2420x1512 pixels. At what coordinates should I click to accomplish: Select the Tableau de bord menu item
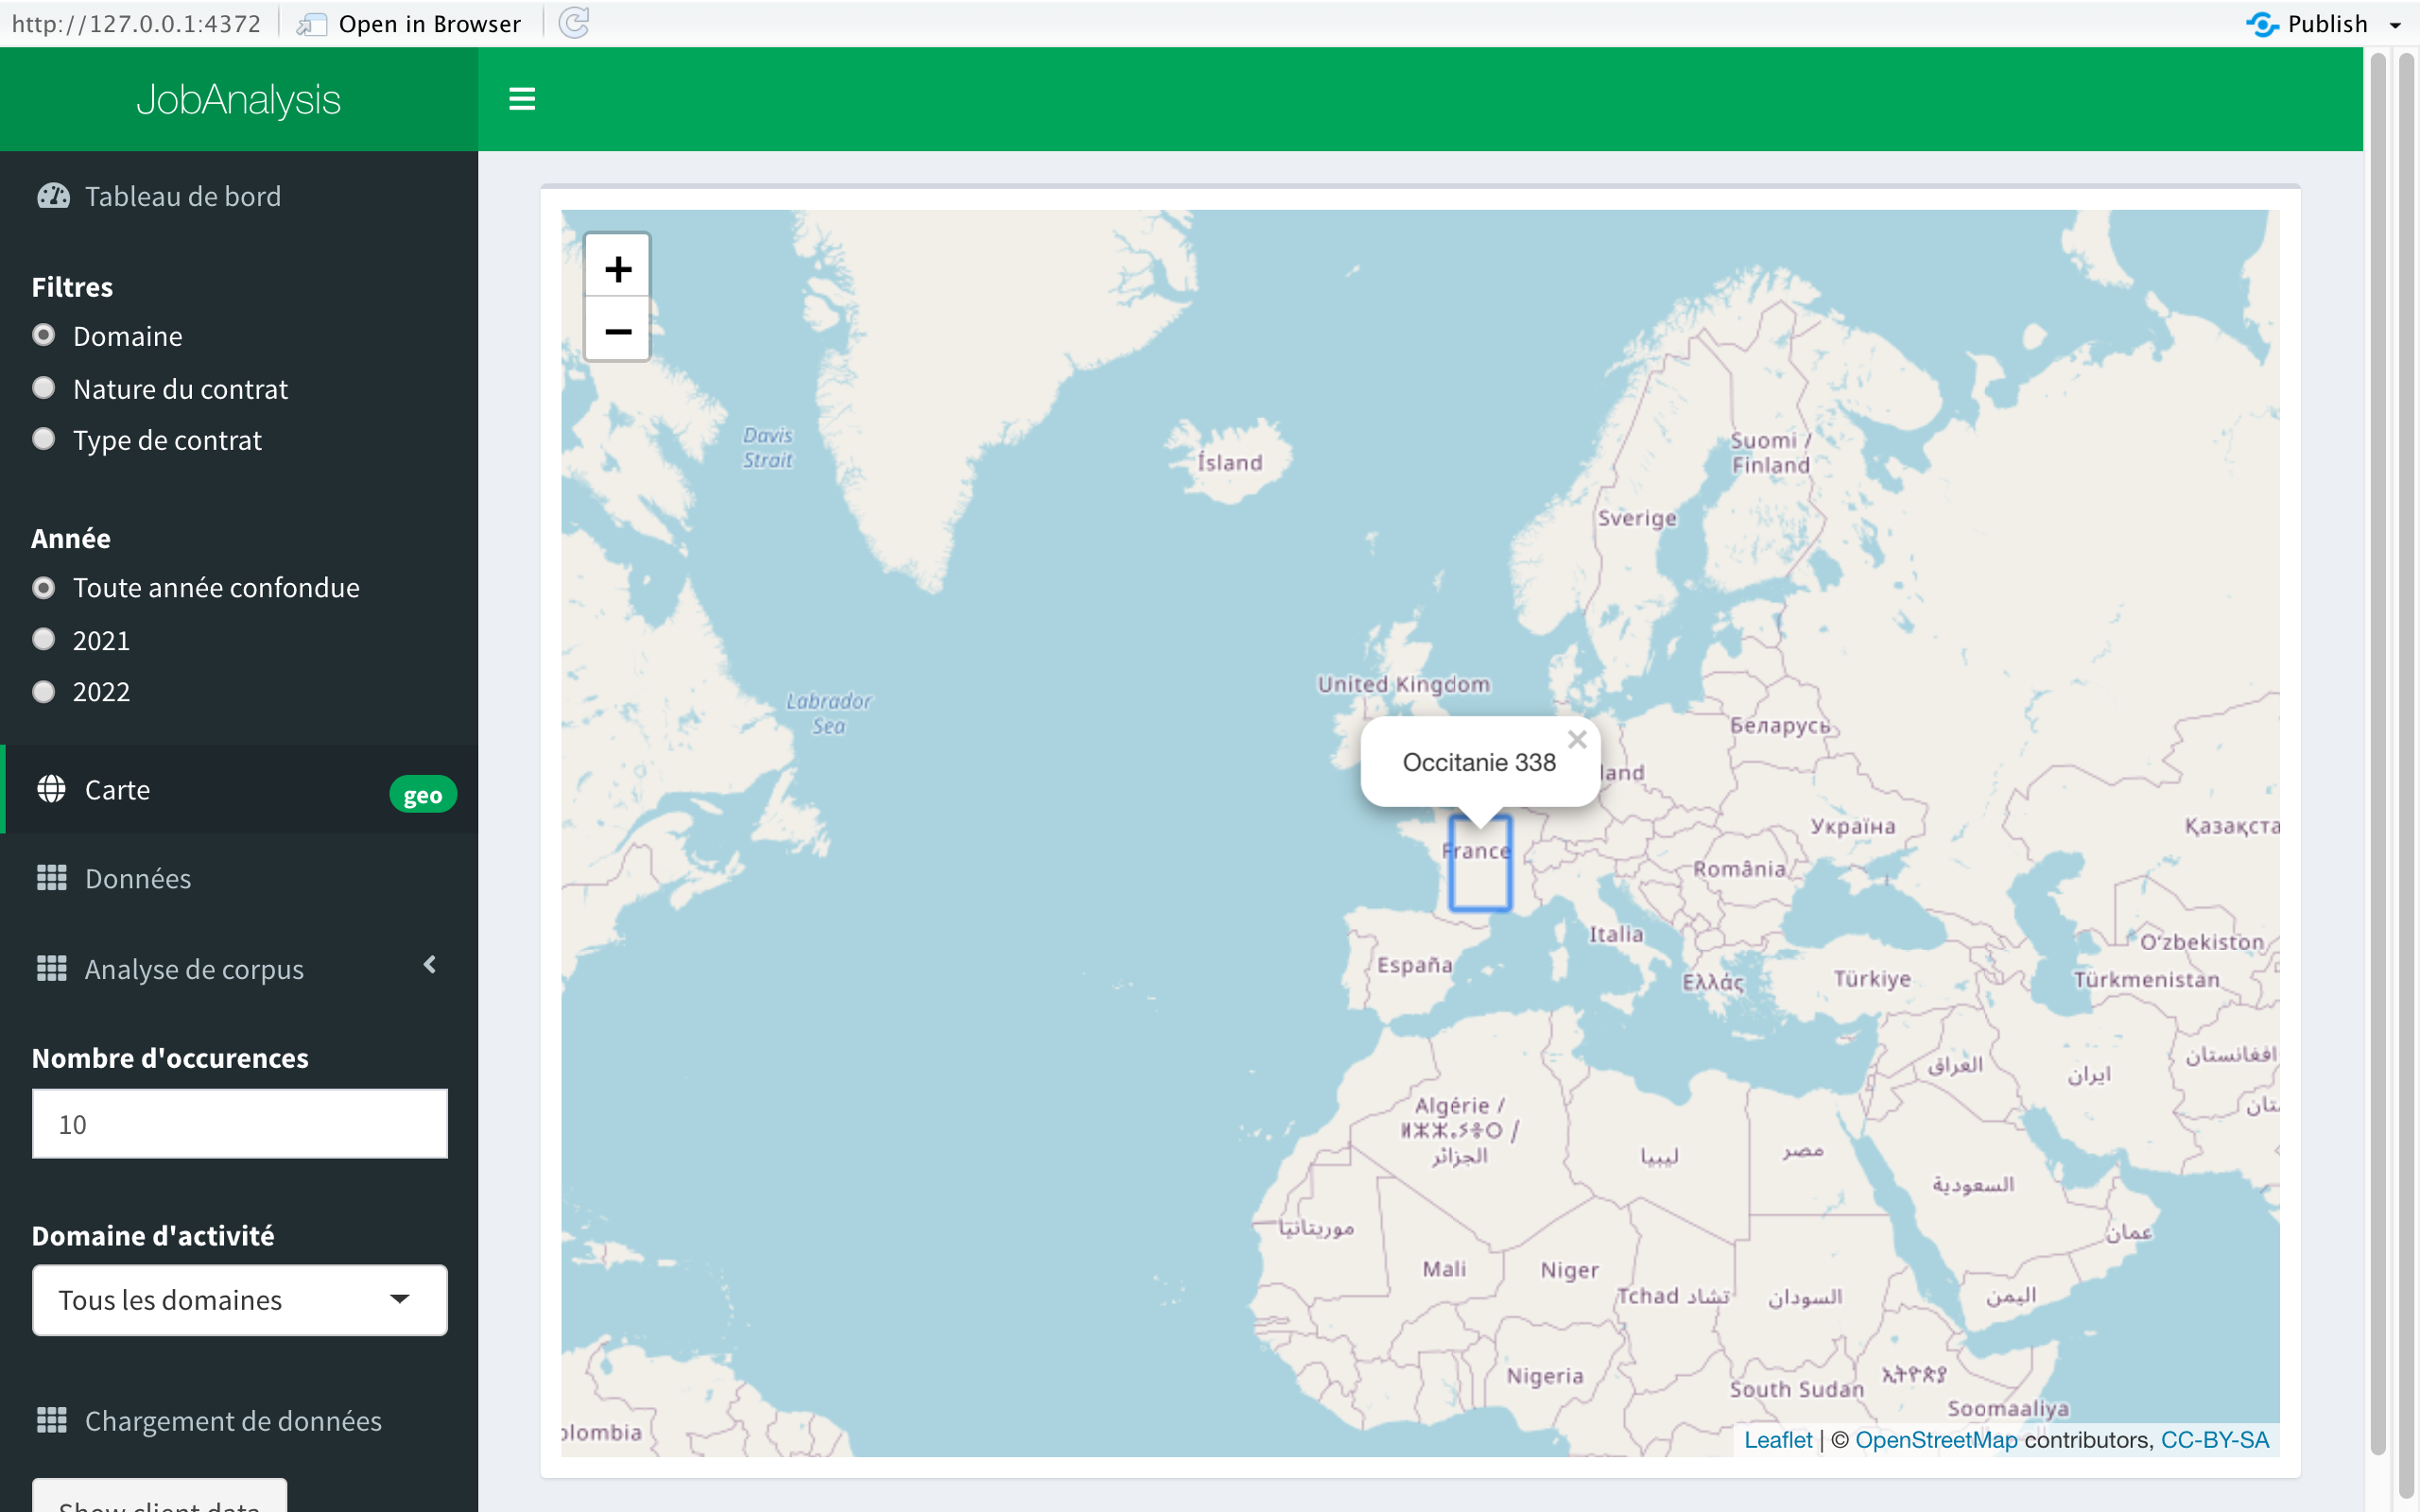[182, 196]
